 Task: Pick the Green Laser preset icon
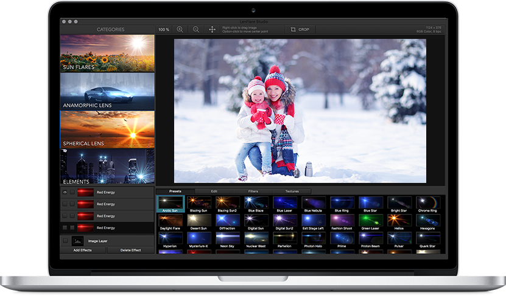point(370,221)
